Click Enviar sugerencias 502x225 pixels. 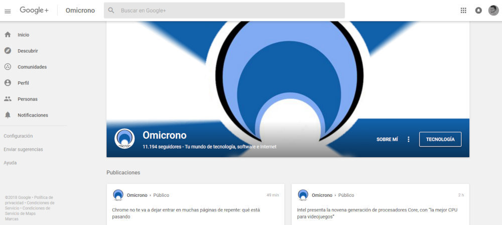click(23, 149)
